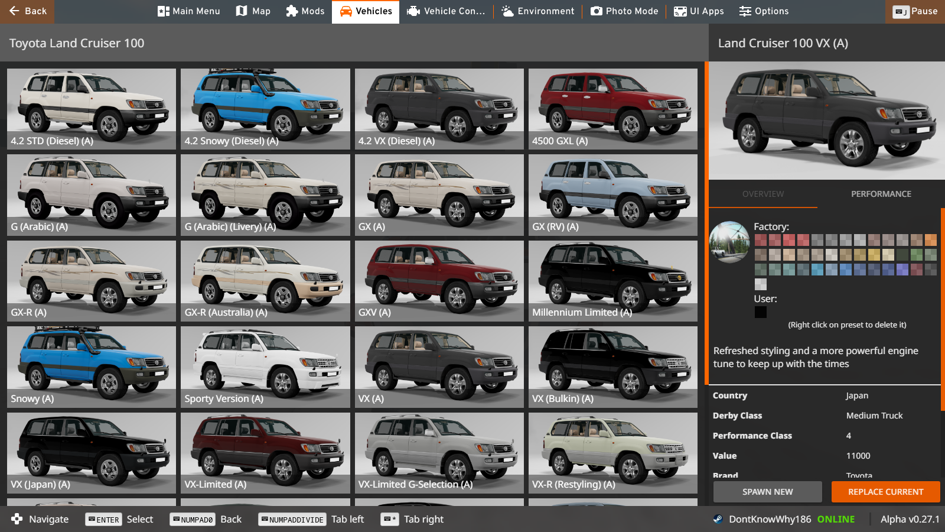The image size is (945, 532).
Task: Select the GX (A) vehicle card
Action: click(x=439, y=194)
